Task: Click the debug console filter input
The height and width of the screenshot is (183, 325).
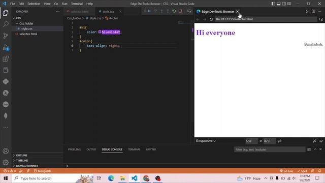Action: (x=270, y=149)
